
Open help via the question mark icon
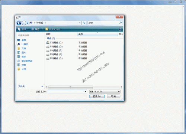click(x=120, y=29)
